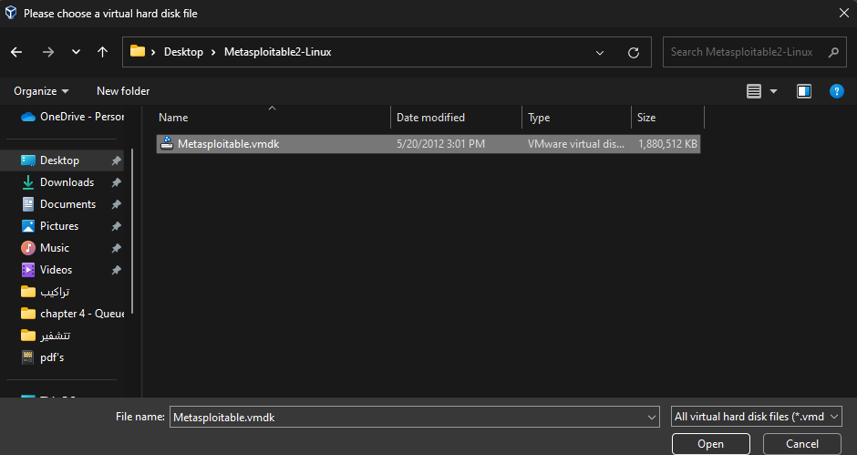857x455 pixels.
Task: Unpin Documents using its pin icon
Action: [x=116, y=204]
